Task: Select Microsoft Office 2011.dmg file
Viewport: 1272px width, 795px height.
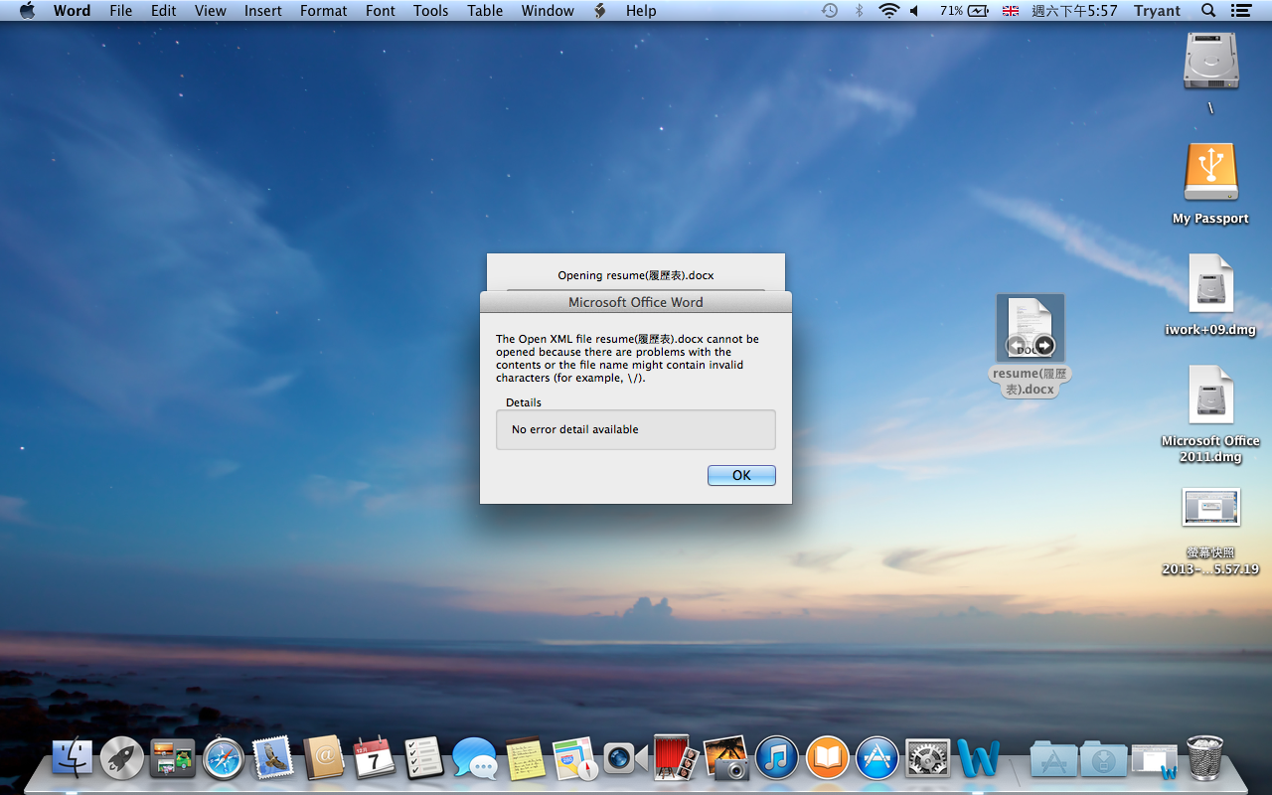Action: click(1210, 396)
